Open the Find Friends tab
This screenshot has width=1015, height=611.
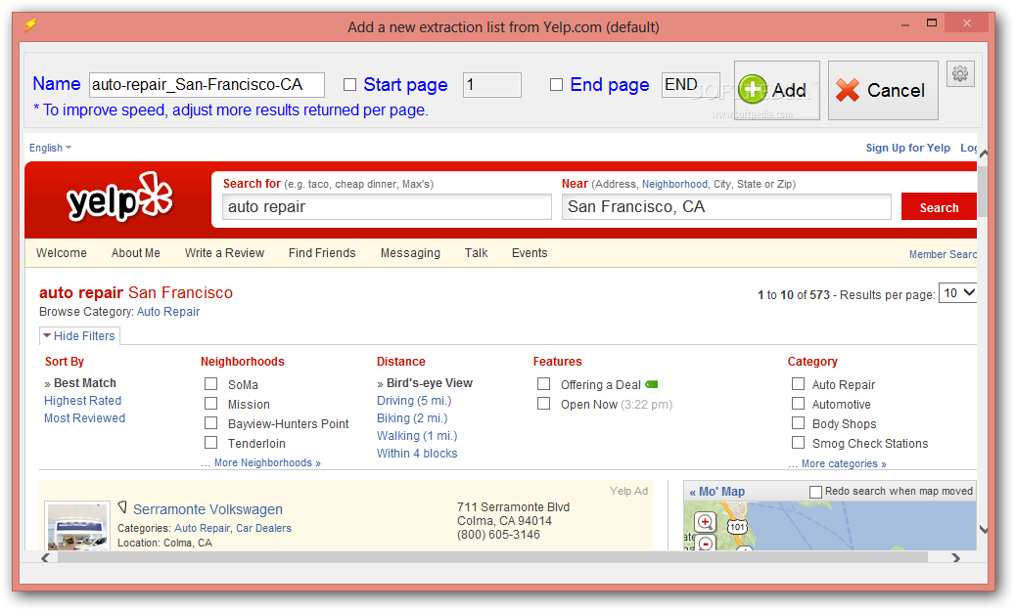(322, 253)
